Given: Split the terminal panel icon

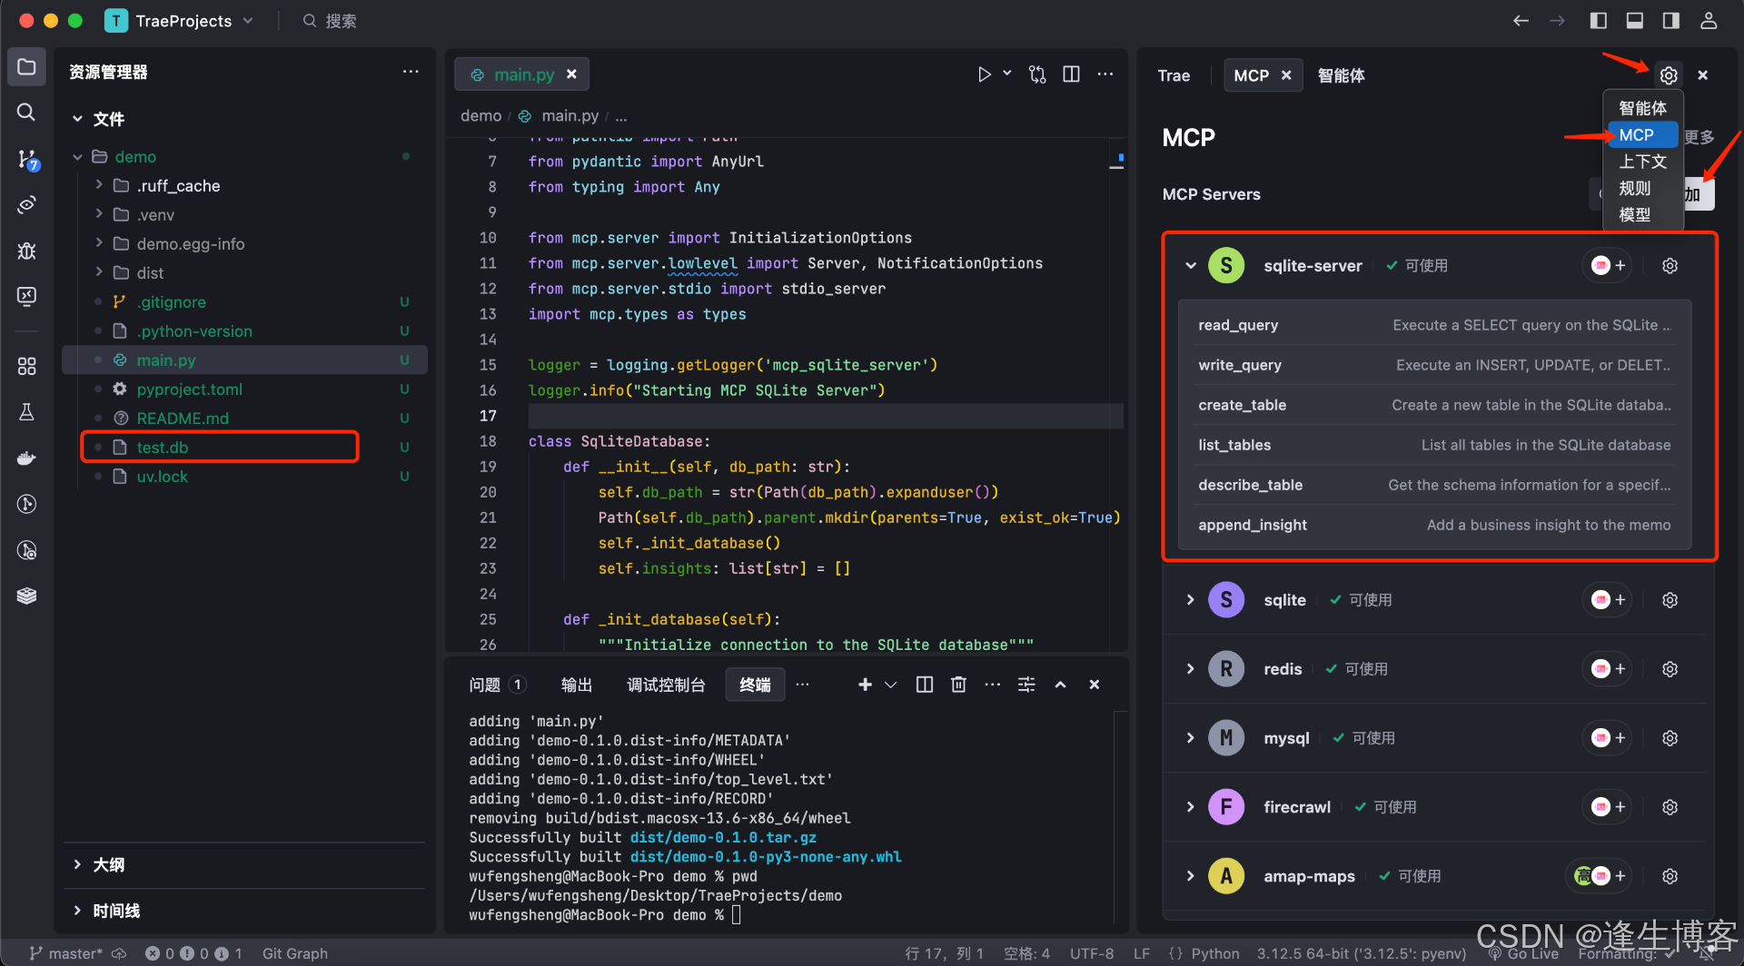Looking at the screenshot, I should (x=925, y=685).
